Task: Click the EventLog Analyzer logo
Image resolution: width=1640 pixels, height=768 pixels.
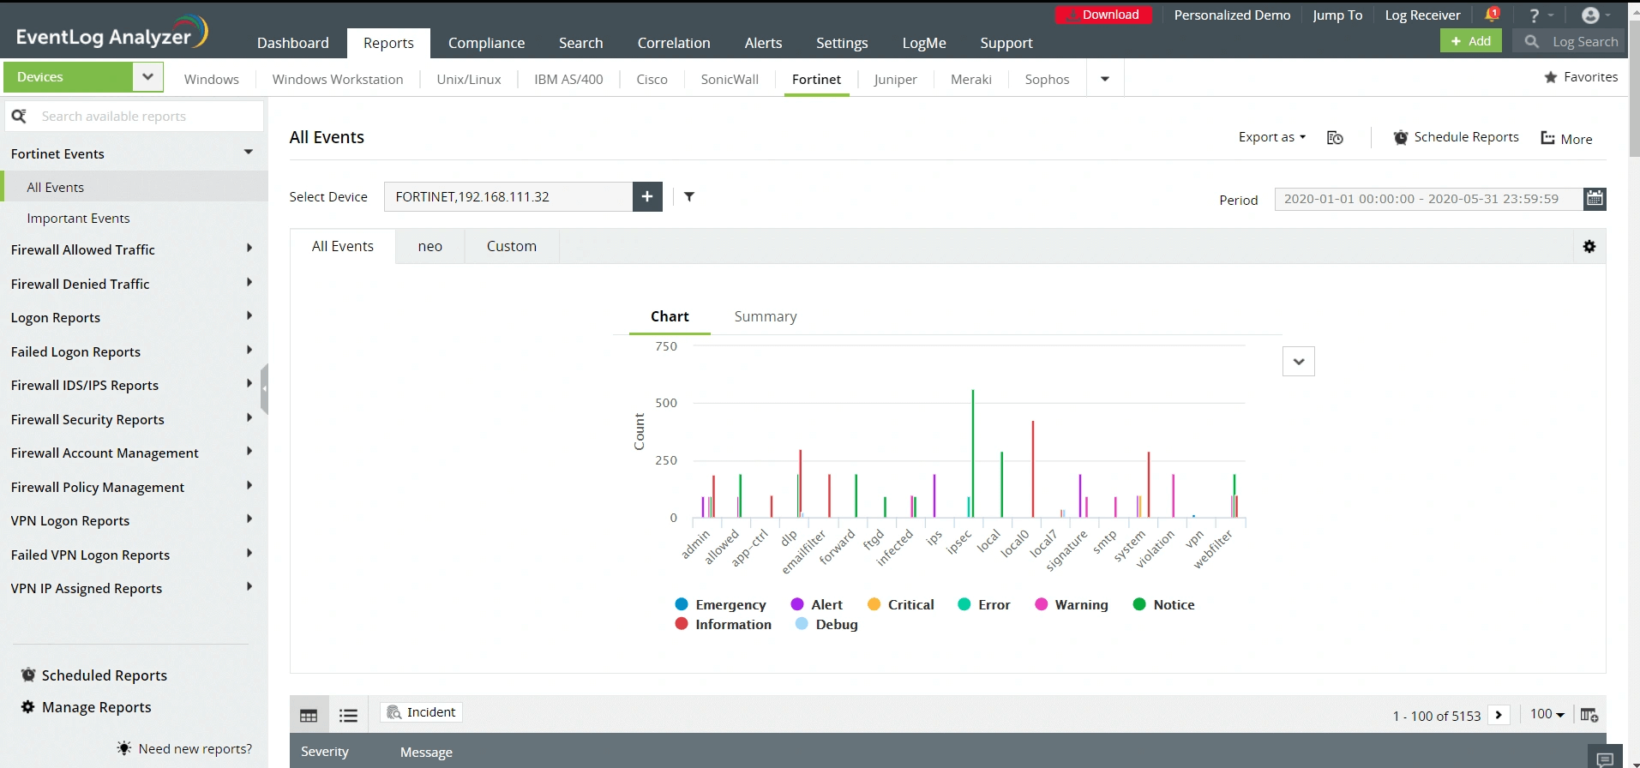Action: pyautogui.click(x=111, y=33)
